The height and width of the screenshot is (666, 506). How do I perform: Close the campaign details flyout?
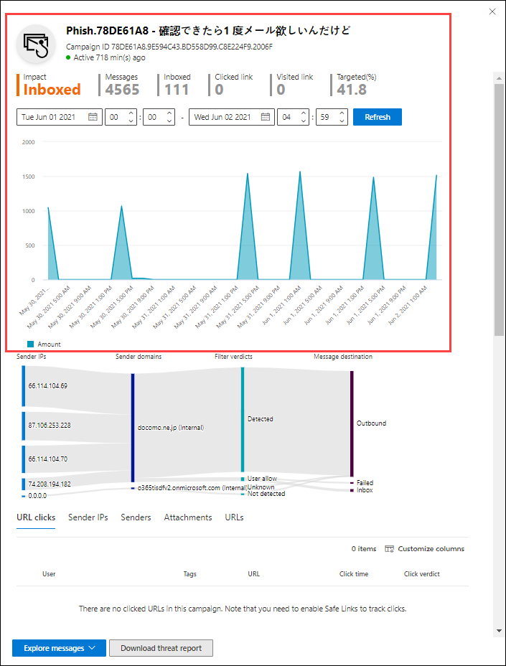click(x=492, y=11)
